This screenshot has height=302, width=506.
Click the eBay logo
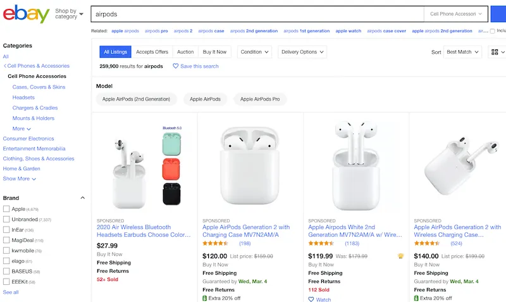[x=26, y=14]
